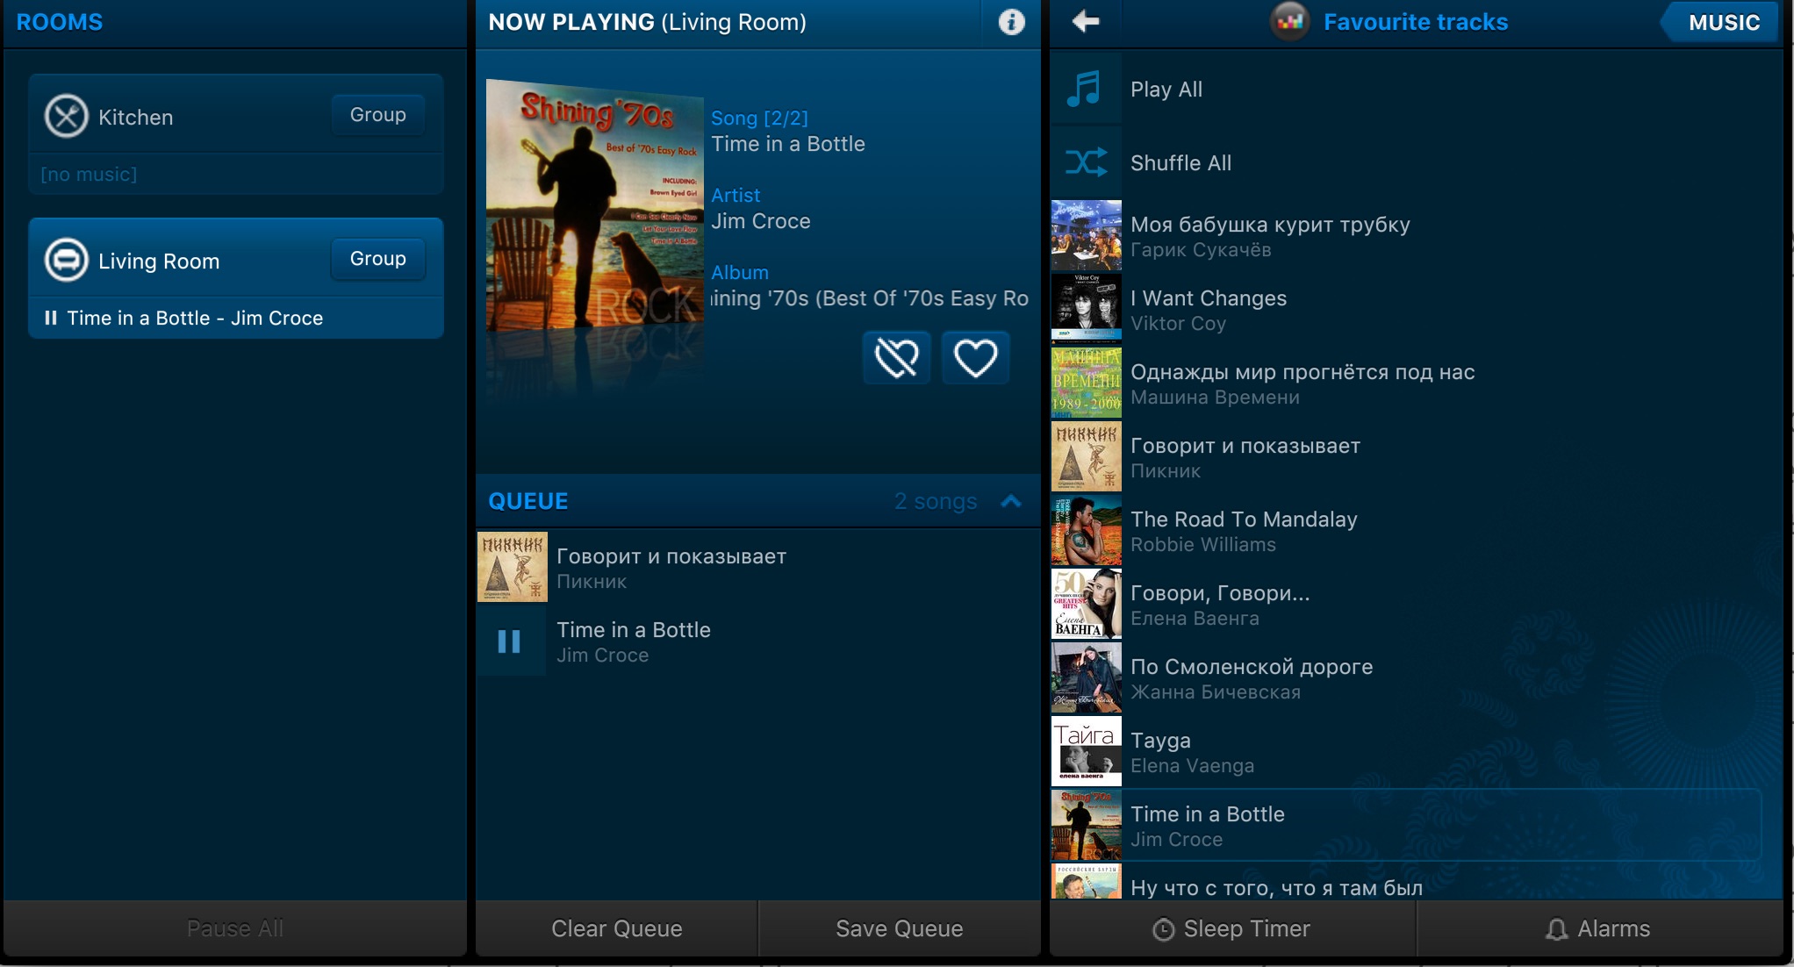The width and height of the screenshot is (1794, 967).
Task: Open Sleep Timer with clock icon
Action: (x=1232, y=928)
